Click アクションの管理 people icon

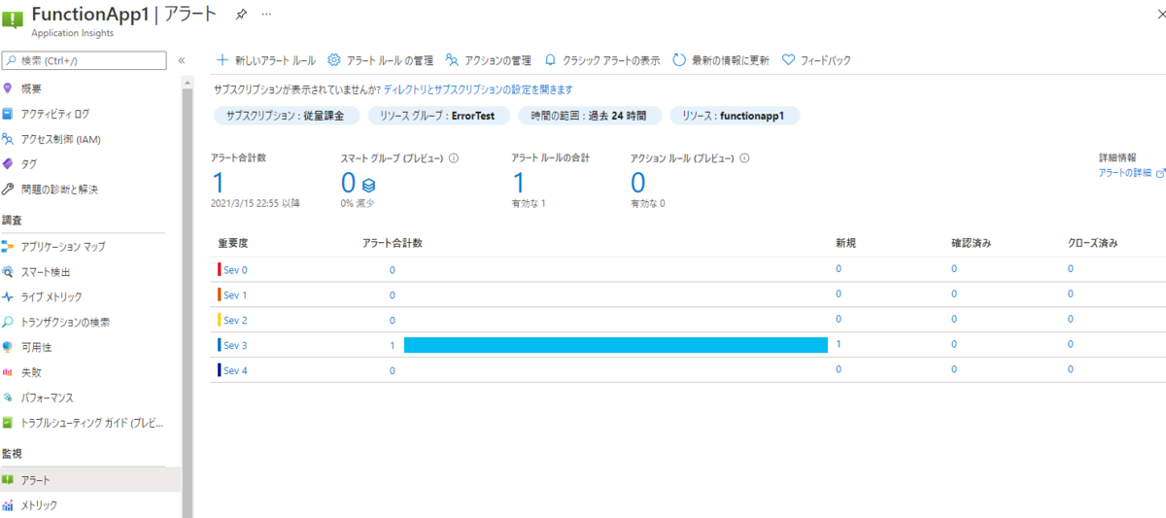452,60
